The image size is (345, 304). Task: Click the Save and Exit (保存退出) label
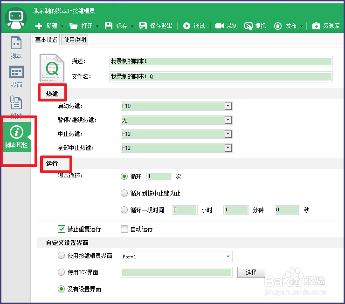click(161, 26)
